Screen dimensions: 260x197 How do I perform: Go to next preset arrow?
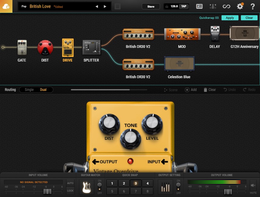[x=105, y=6]
